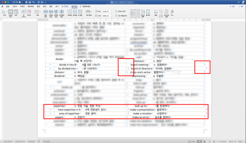Align cell text bottom center
This screenshot has width=246, height=143.
point(135,17)
